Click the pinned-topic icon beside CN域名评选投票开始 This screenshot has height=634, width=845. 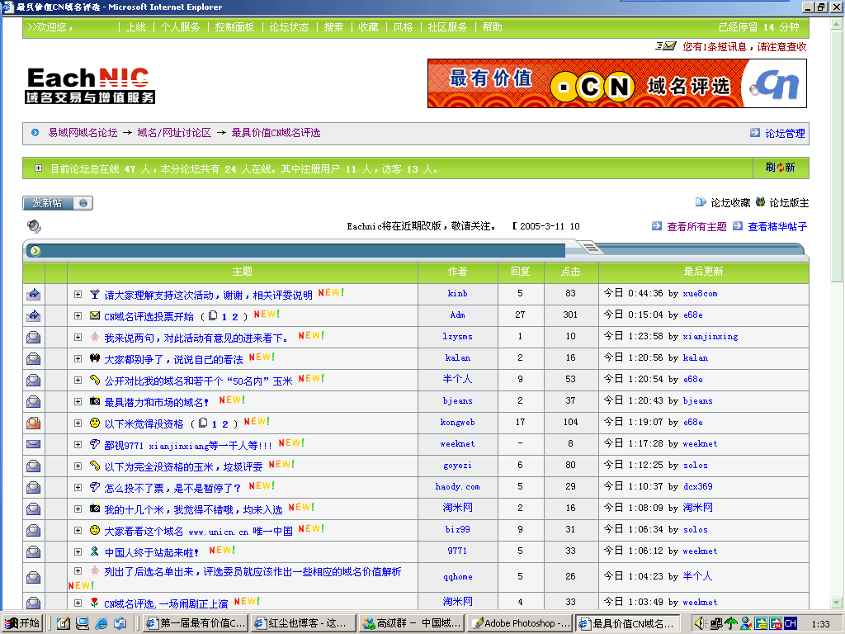pos(34,315)
